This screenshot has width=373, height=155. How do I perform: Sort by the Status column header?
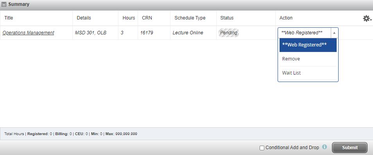coord(227,18)
